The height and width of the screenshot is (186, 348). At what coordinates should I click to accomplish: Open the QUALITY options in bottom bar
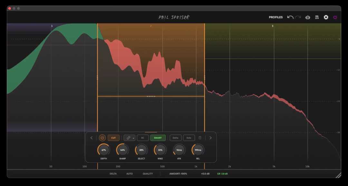(x=148, y=174)
